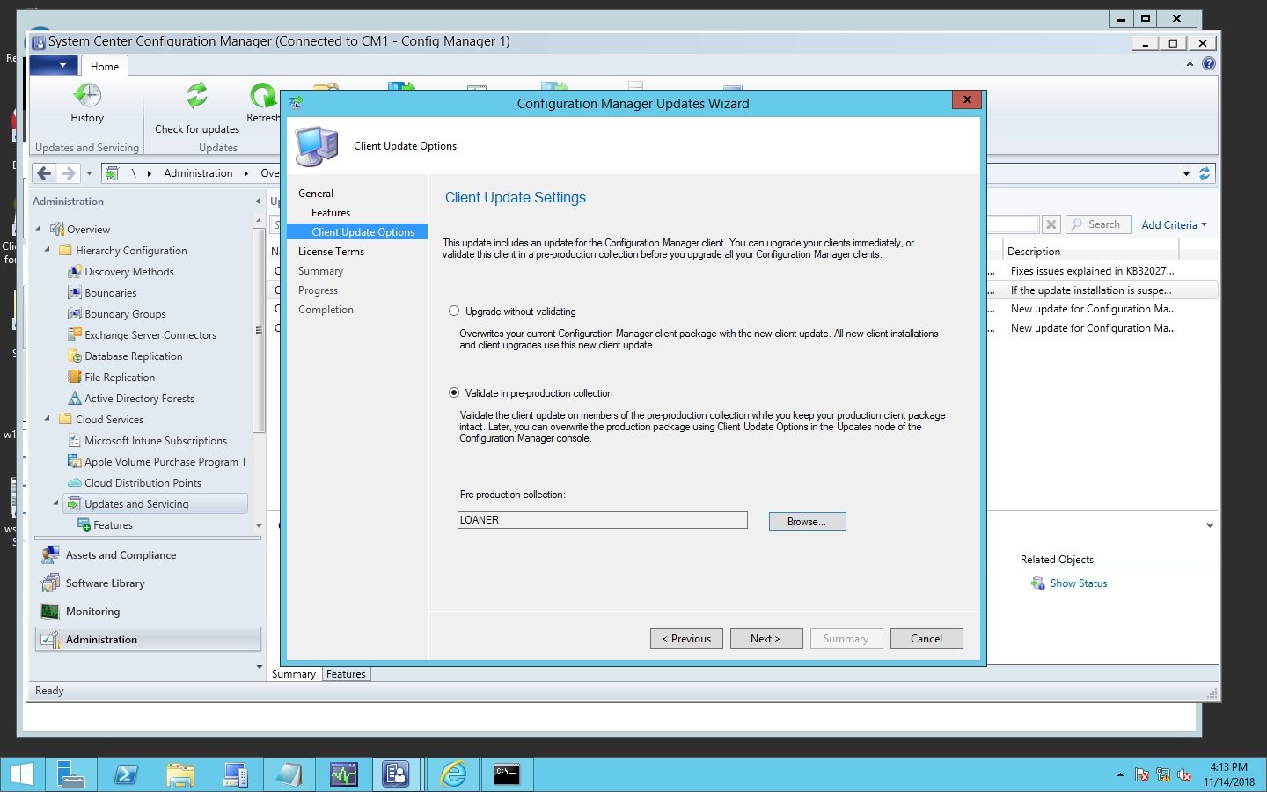Click the Show Status icon

coord(1038,583)
